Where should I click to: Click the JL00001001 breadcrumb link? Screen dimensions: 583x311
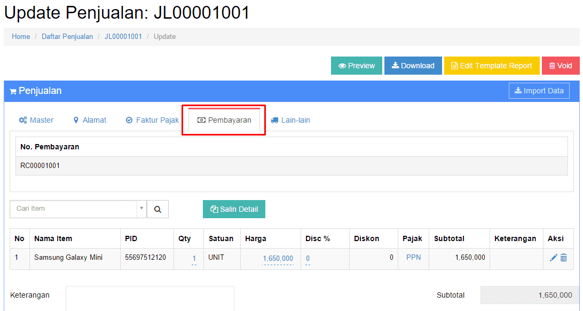coord(123,37)
